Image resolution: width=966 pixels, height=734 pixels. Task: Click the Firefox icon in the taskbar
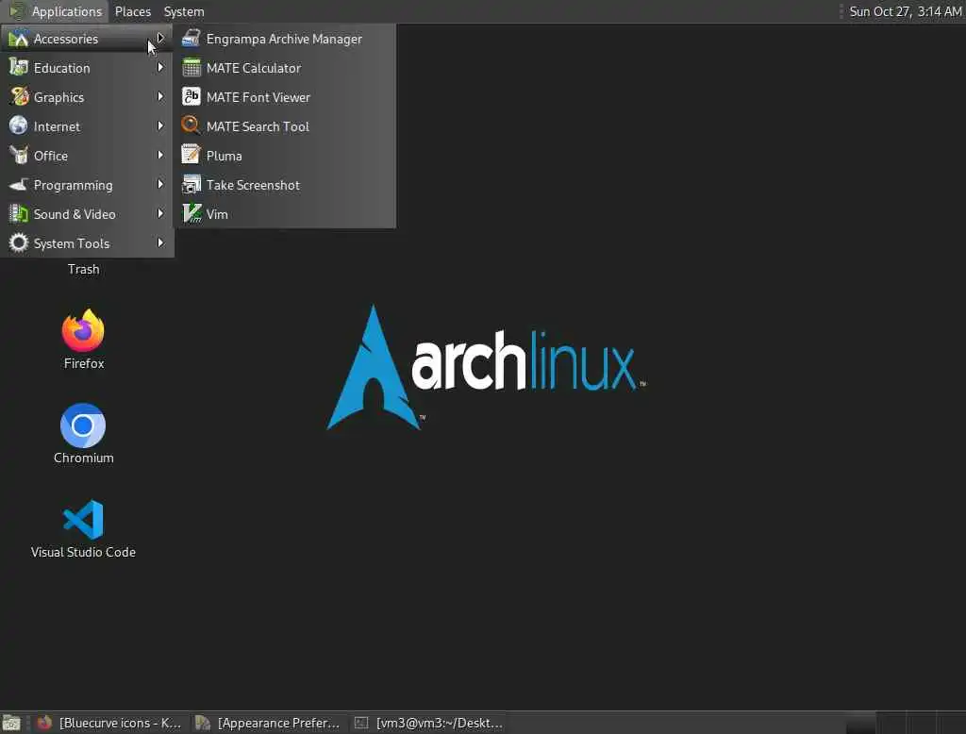click(x=43, y=723)
